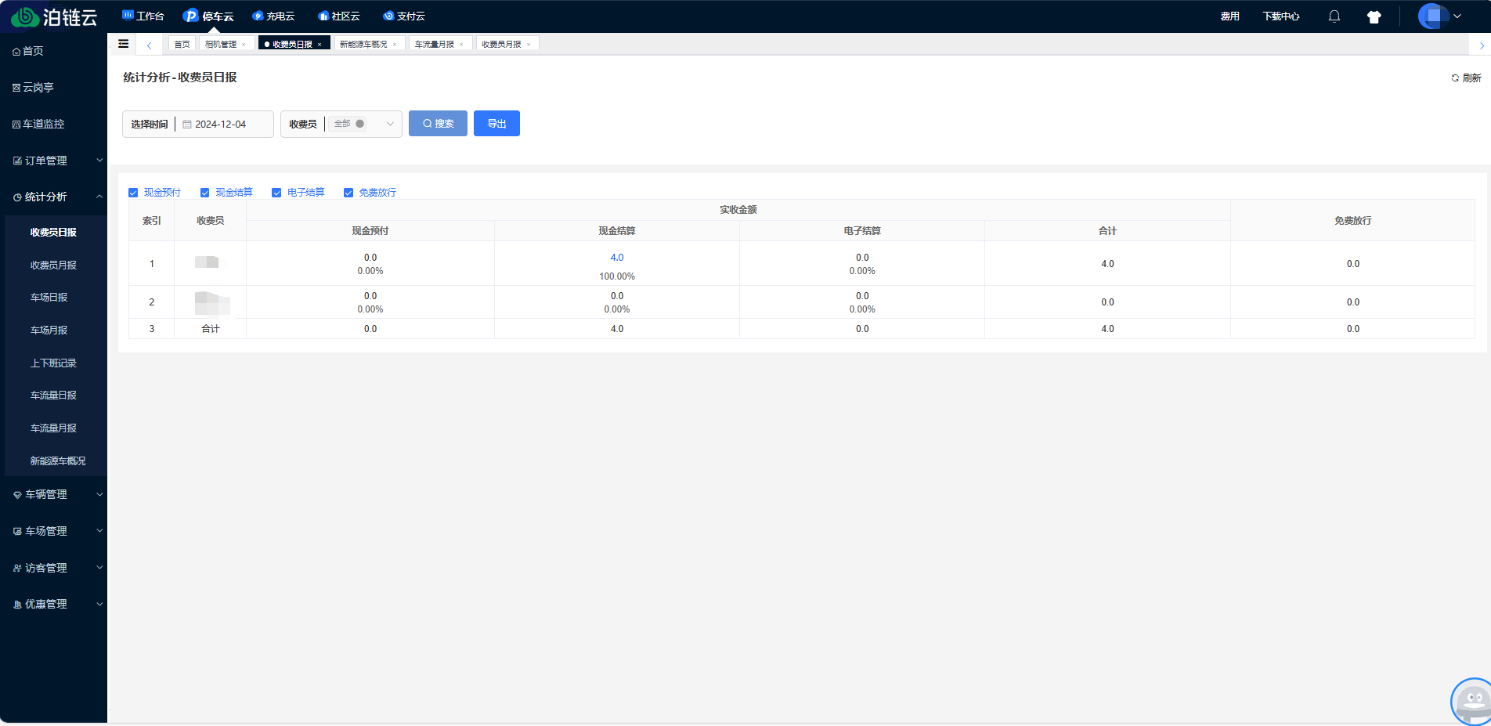Image resolution: width=1491 pixels, height=726 pixels.
Task: Switch to the 支付云 top menu
Action: (x=404, y=16)
